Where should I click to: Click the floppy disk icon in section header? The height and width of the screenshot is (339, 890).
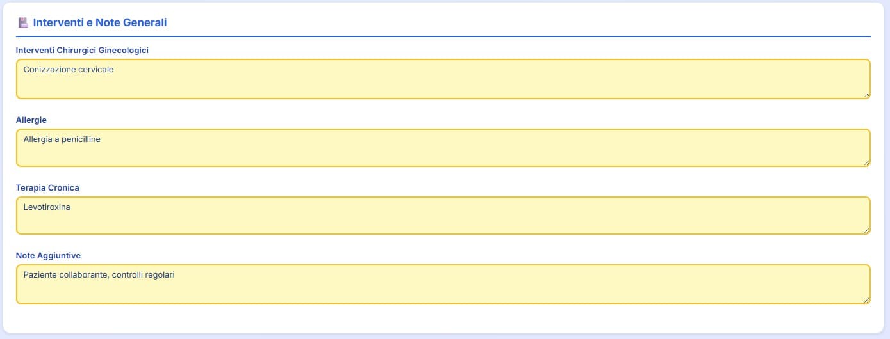pyautogui.click(x=22, y=22)
